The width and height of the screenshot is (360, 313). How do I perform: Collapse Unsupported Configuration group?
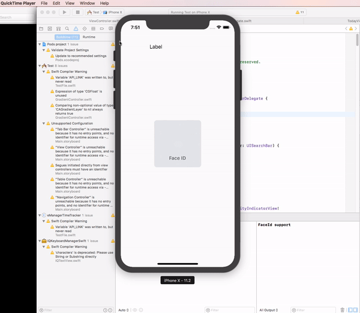click(44, 123)
